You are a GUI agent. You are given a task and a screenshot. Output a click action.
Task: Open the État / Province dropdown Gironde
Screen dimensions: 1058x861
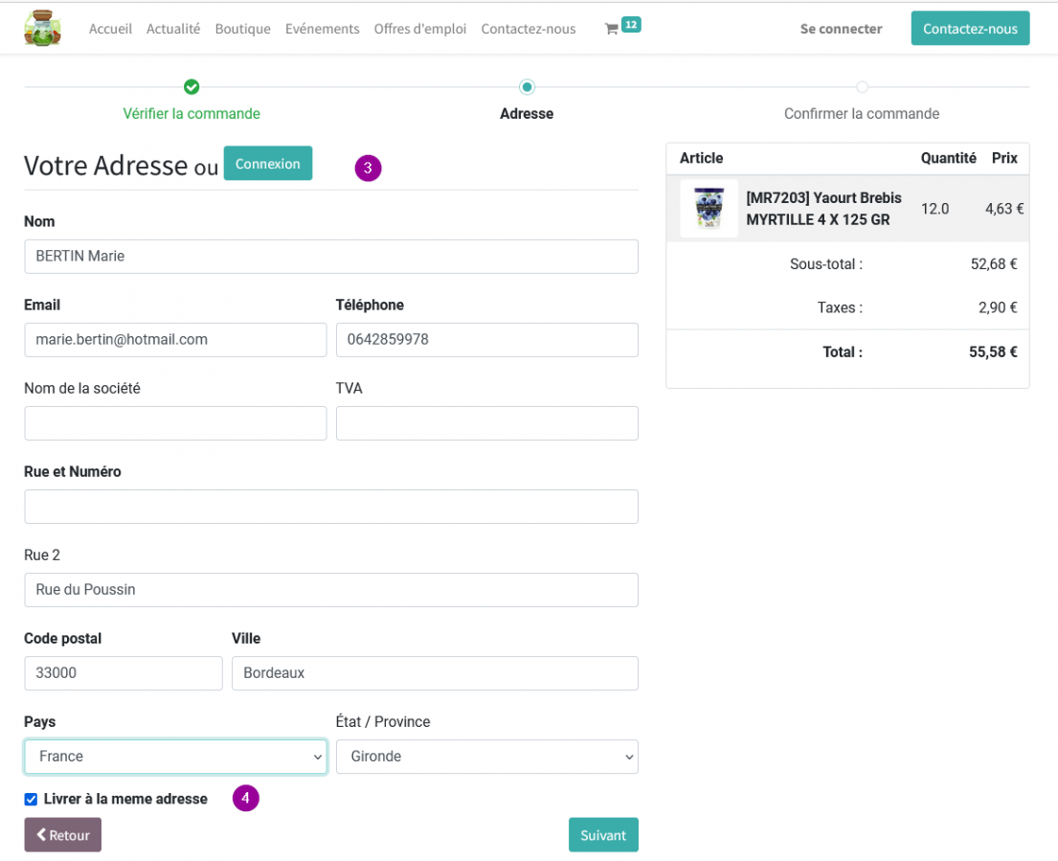pos(487,757)
